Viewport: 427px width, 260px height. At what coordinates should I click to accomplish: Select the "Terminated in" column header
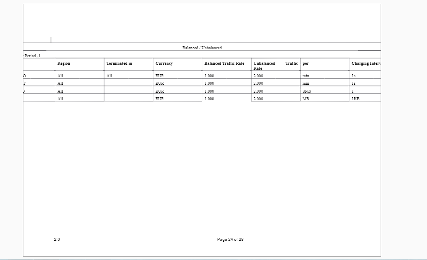click(119, 63)
